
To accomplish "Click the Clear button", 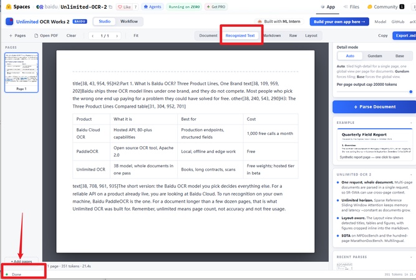I will click(x=71, y=35).
